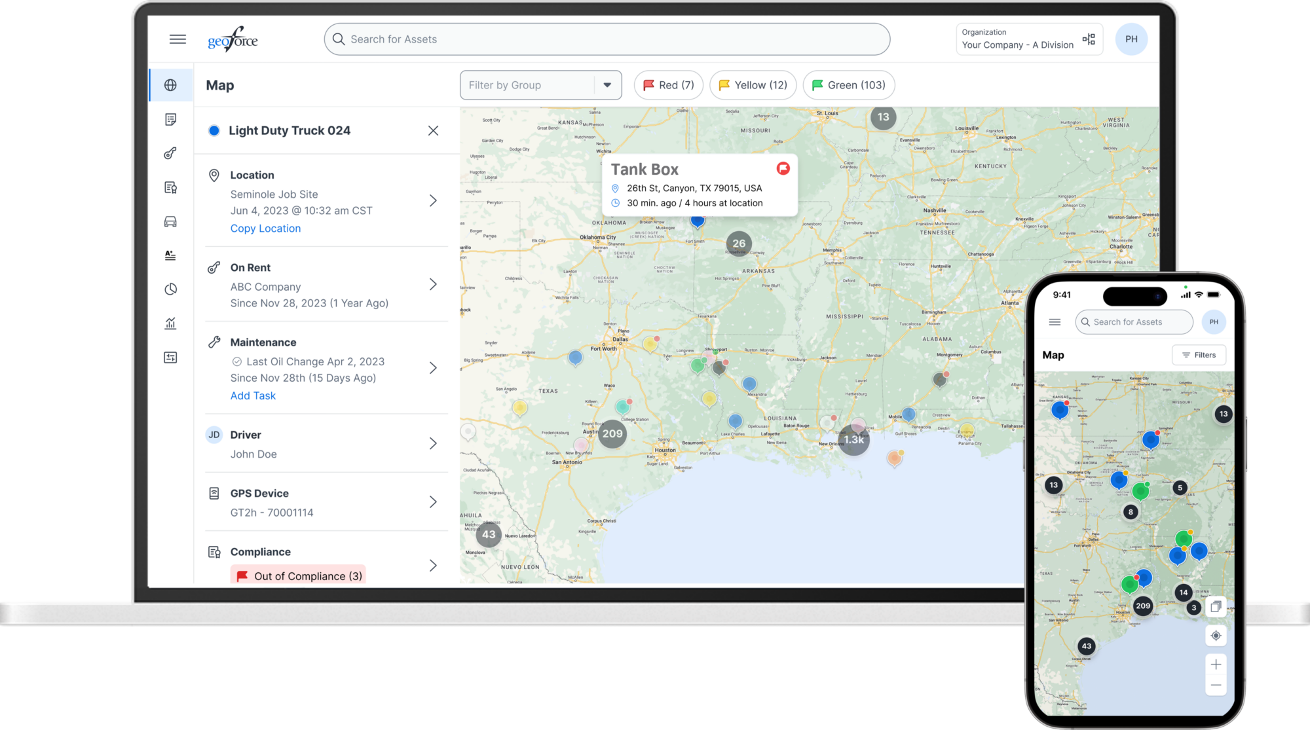Open the hamburger menu next to geoforce logo
The height and width of the screenshot is (730, 1310).
coord(178,39)
